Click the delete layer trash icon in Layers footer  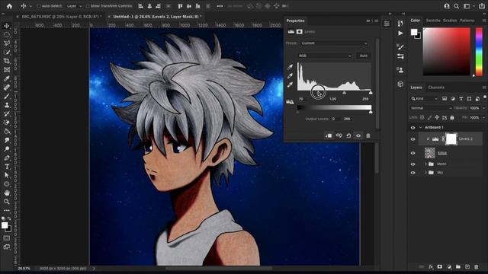(x=476, y=266)
